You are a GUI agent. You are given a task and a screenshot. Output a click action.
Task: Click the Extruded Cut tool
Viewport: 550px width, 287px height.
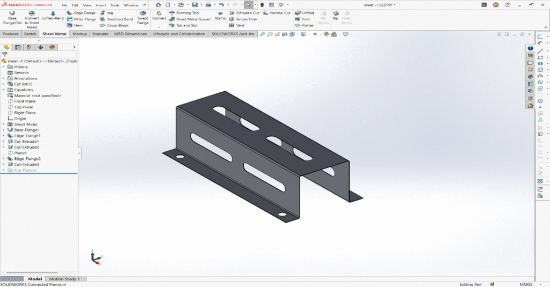244,12
